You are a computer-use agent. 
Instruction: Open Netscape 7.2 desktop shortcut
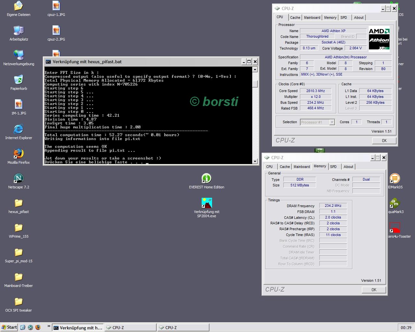point(18,179)
